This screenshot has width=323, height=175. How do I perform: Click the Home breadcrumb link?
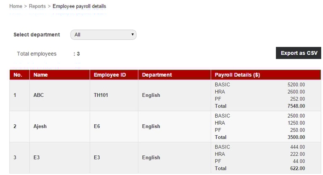click(x=16, y=6)
